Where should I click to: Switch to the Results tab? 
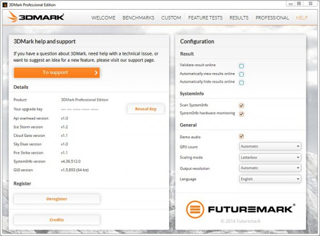pos(239,18)
